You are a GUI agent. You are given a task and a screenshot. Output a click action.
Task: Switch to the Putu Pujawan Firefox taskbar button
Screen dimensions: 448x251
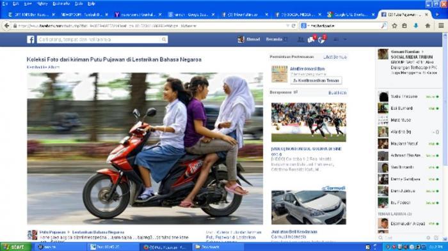166,247
